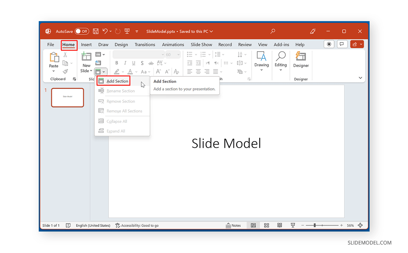Expand the Paste options dropdown
408x253 pixels.
[x=53, y=70]
